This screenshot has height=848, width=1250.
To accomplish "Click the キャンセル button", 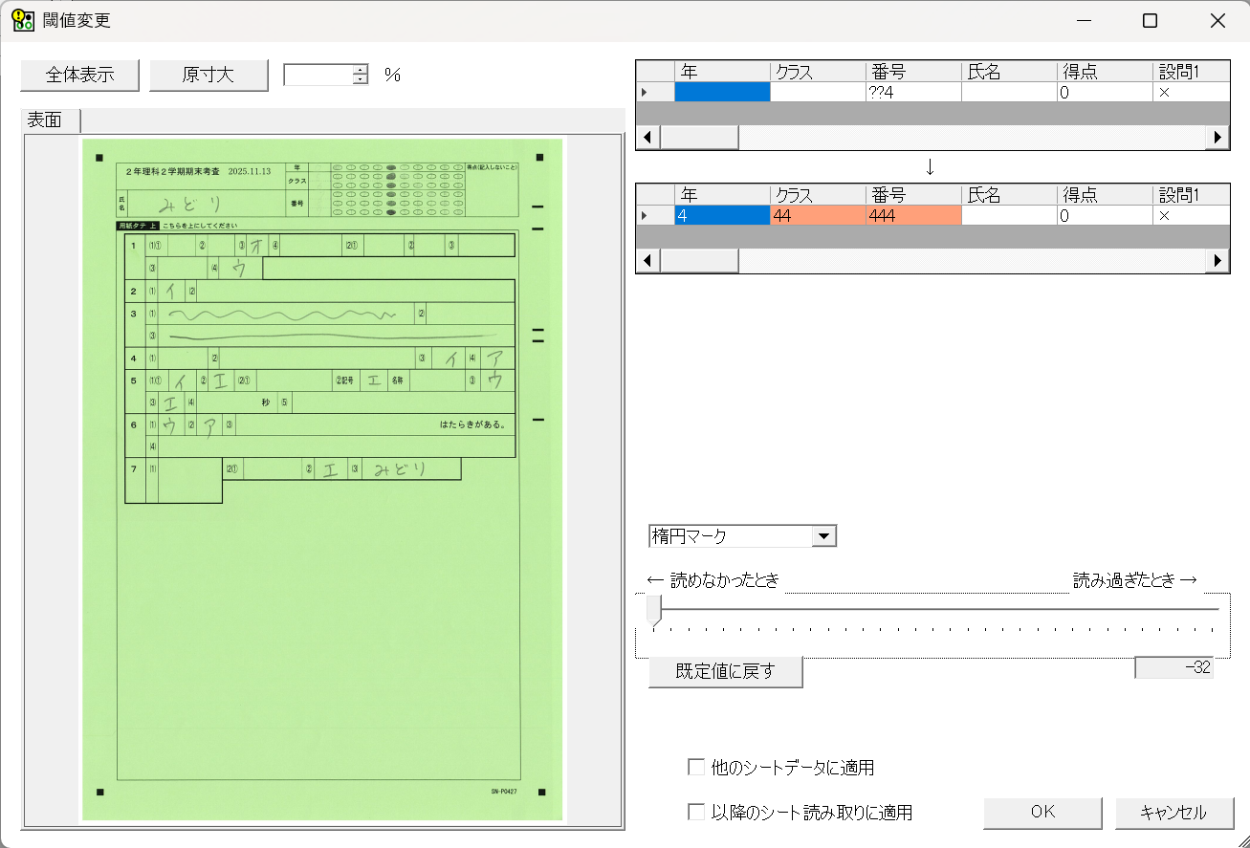I will click(1173, 813).
